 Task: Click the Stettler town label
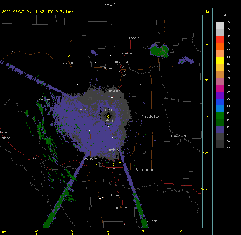click(177, 66)
